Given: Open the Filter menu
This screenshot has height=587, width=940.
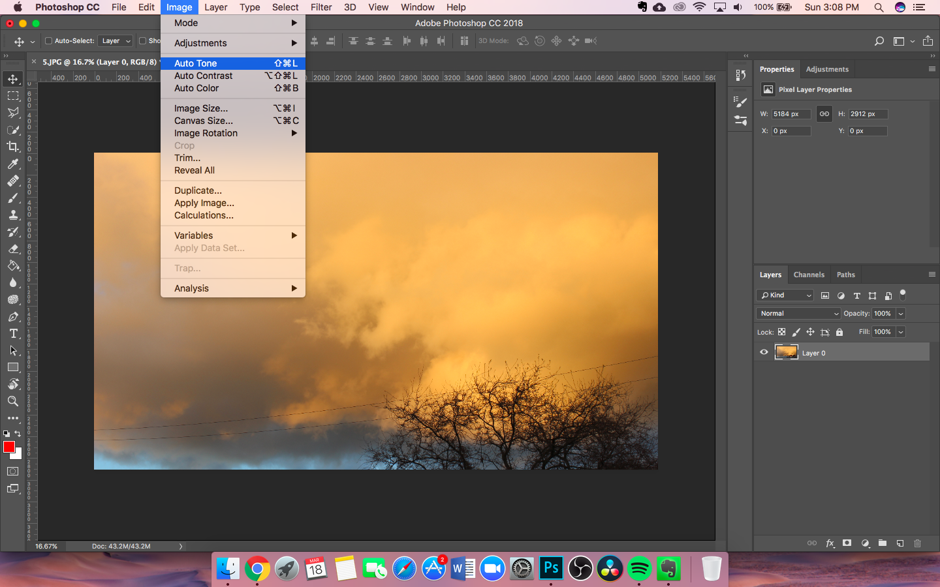Looking at the screenshot, I should pos(321,7).
